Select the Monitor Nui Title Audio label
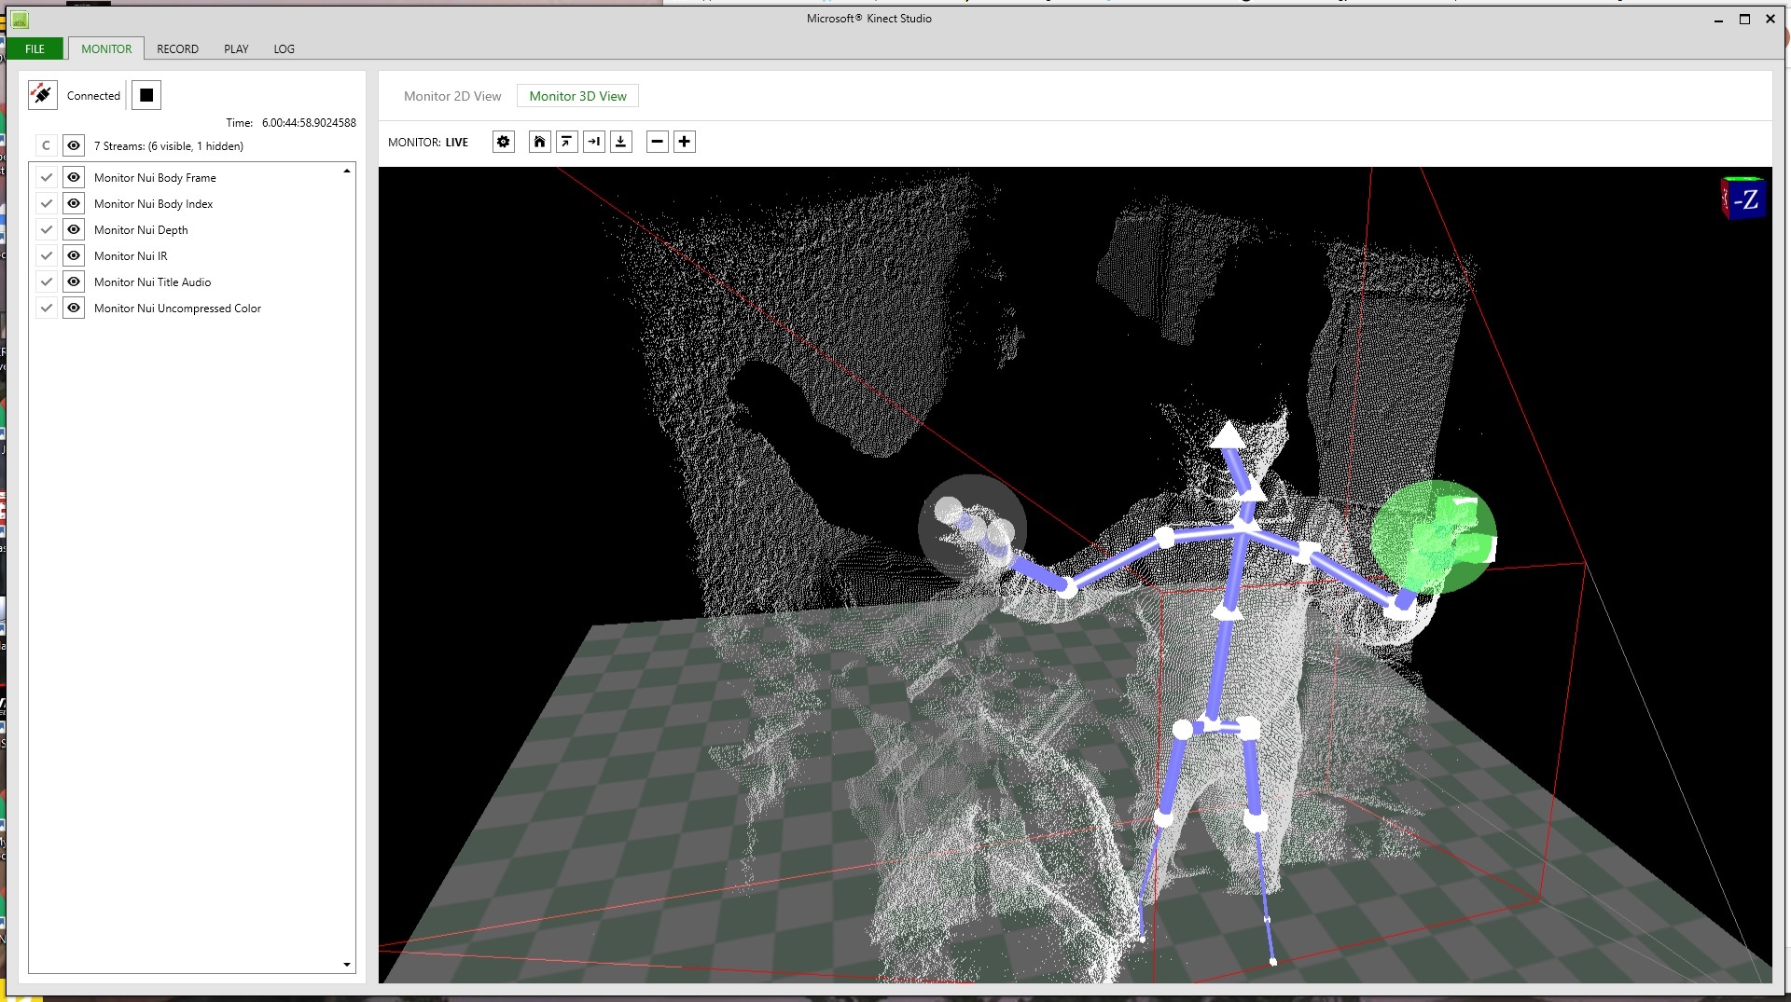Viewport: 1791px width, 1002px height. pos(152,281)
